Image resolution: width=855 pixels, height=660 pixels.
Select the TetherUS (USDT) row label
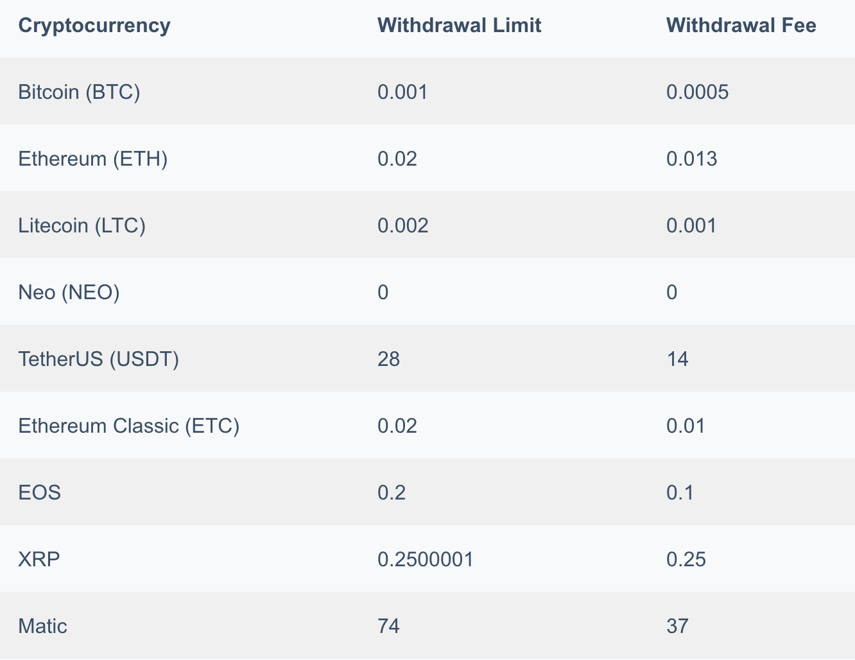99,359
